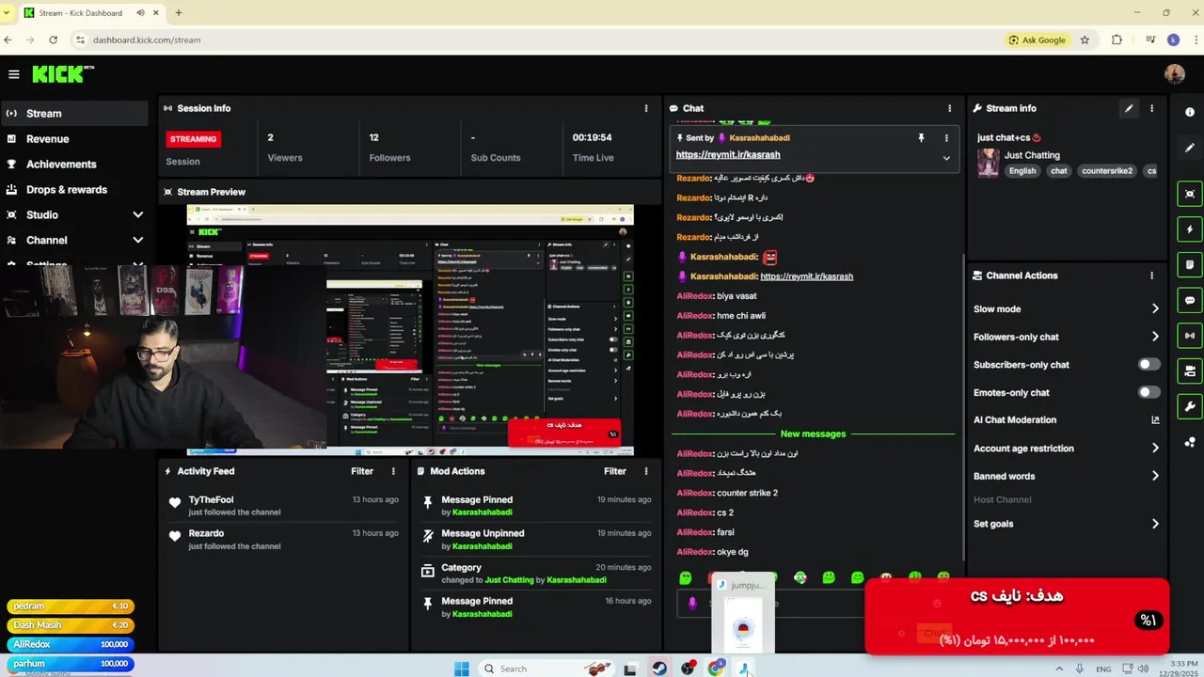Toggle the chat bubble widget in right sidebar
Viewport: 1204px width, 677px height.
(x=1190, y=301)
